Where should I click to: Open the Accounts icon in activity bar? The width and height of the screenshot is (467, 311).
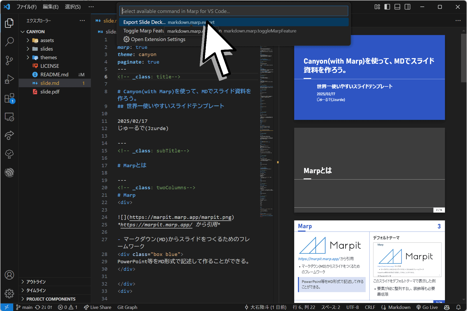[9, 275]
